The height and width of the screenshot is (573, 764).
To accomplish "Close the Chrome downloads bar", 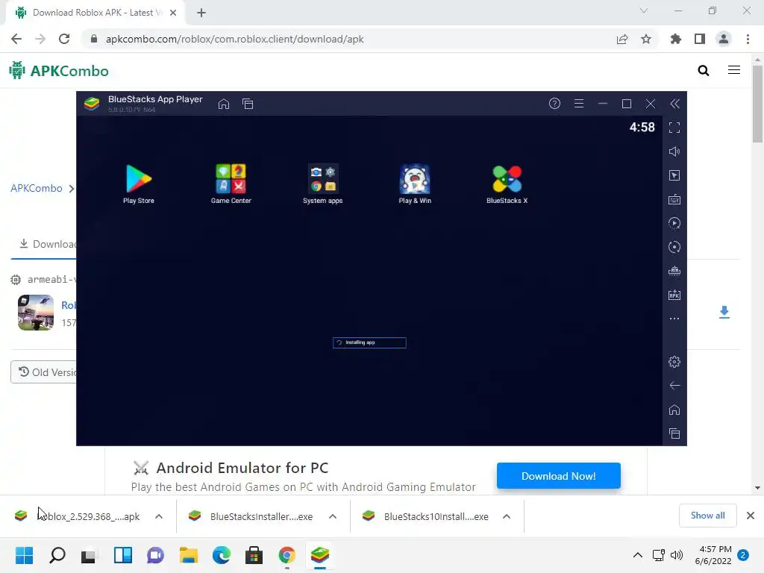I will click(x=751, y=516).
